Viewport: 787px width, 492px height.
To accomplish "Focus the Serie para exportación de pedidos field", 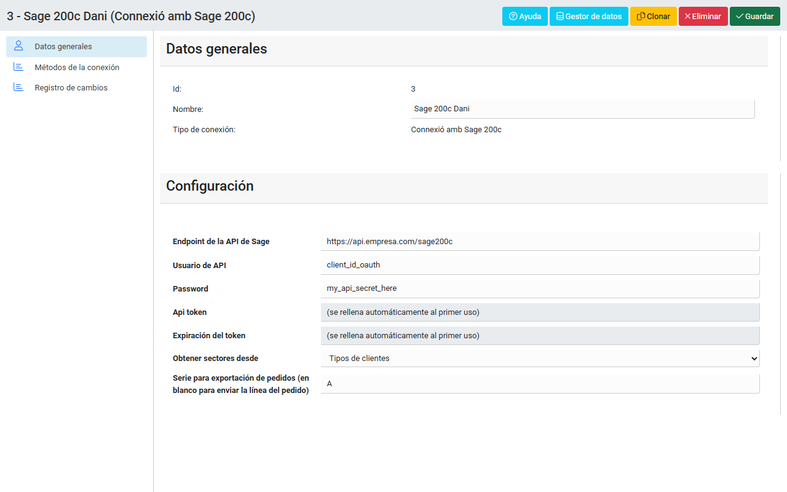I will (540, 384).
